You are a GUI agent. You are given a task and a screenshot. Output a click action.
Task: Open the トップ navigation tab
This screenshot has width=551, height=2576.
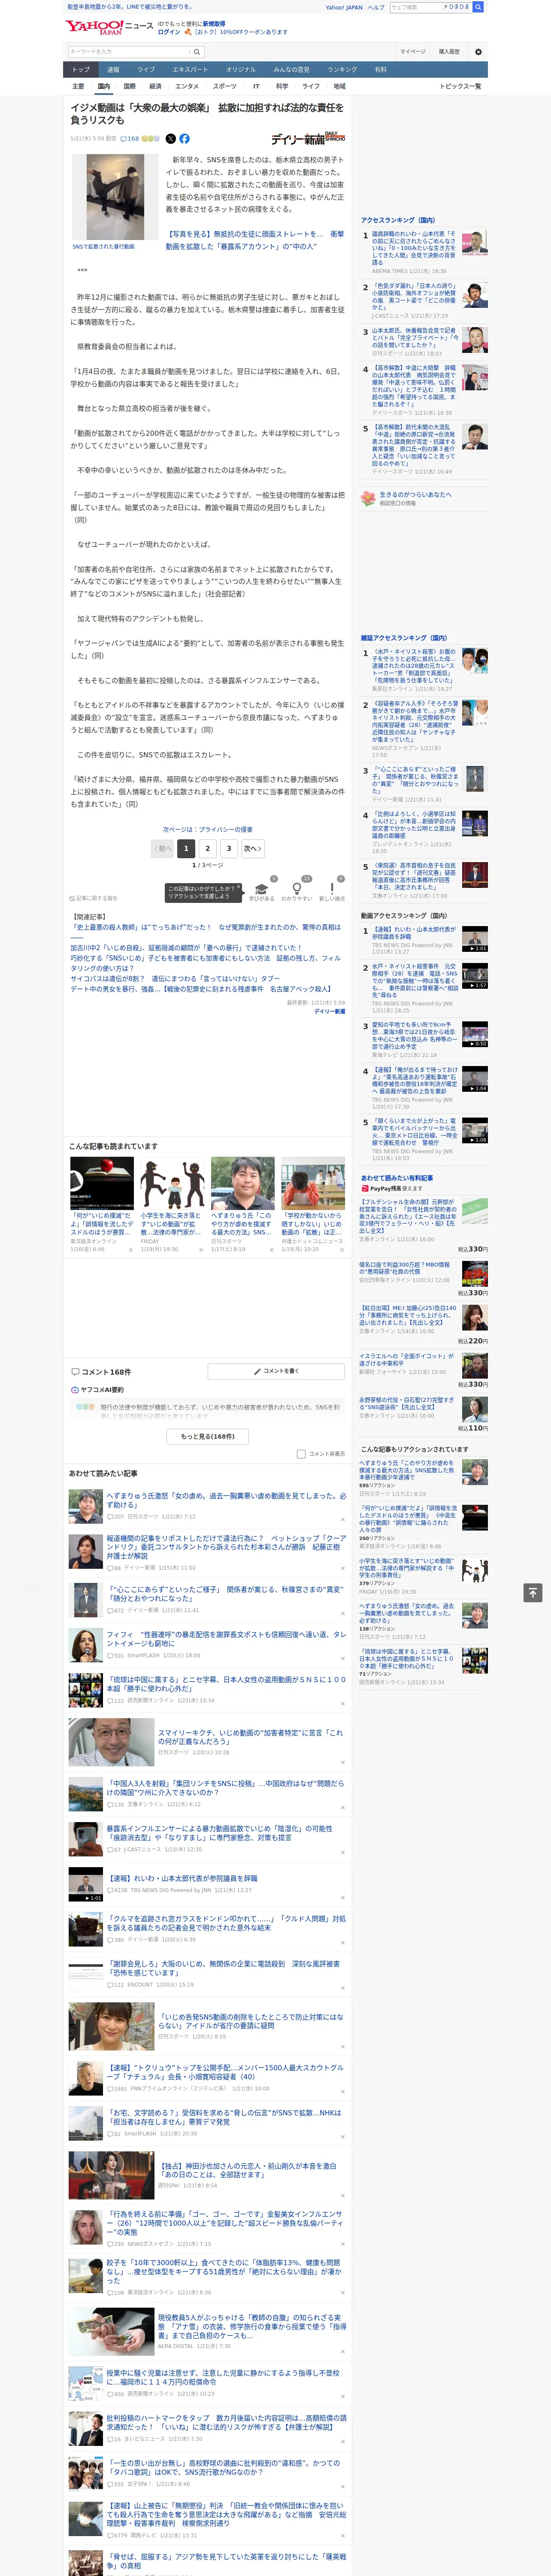click(x=81, y=70)
